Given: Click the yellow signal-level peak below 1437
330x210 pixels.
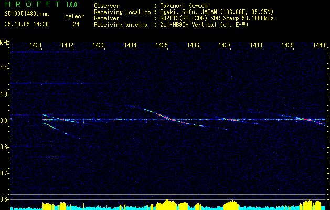Looking at the screenshot, I should coord(231,204).
